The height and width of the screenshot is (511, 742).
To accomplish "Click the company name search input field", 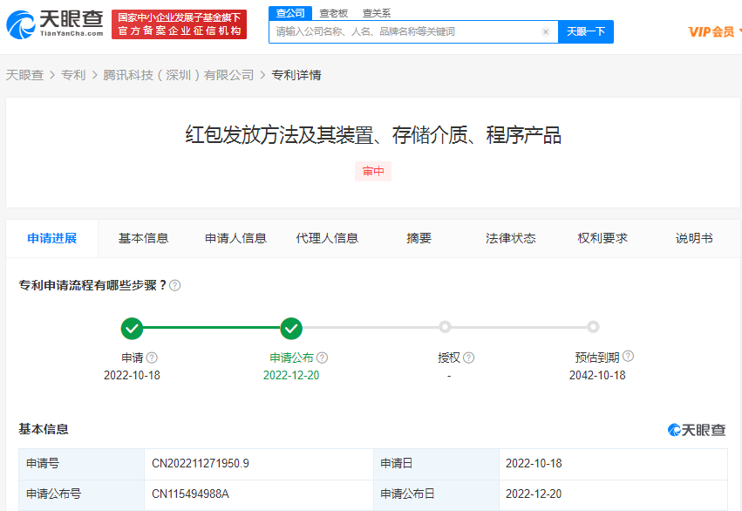I will coord(405,31).
